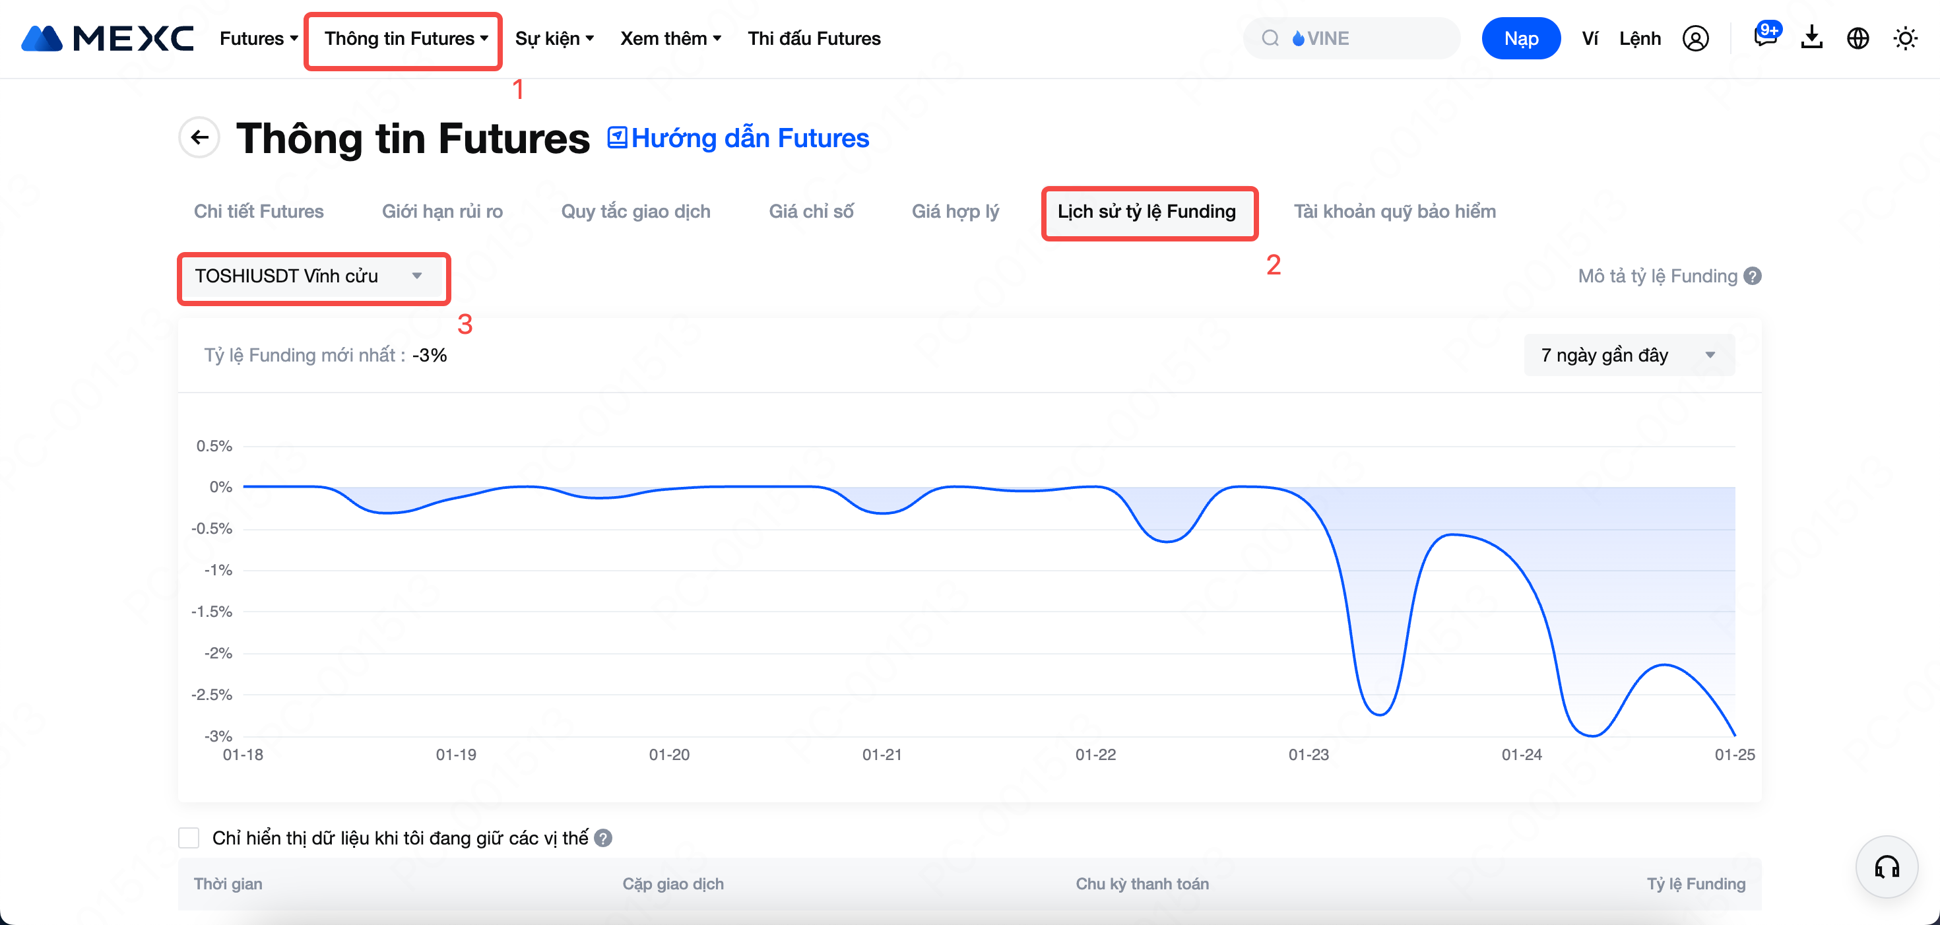Open the 7 ngày gần đây range dropdown
This screenshot has height=925, width=1940.
(1629, 355)
